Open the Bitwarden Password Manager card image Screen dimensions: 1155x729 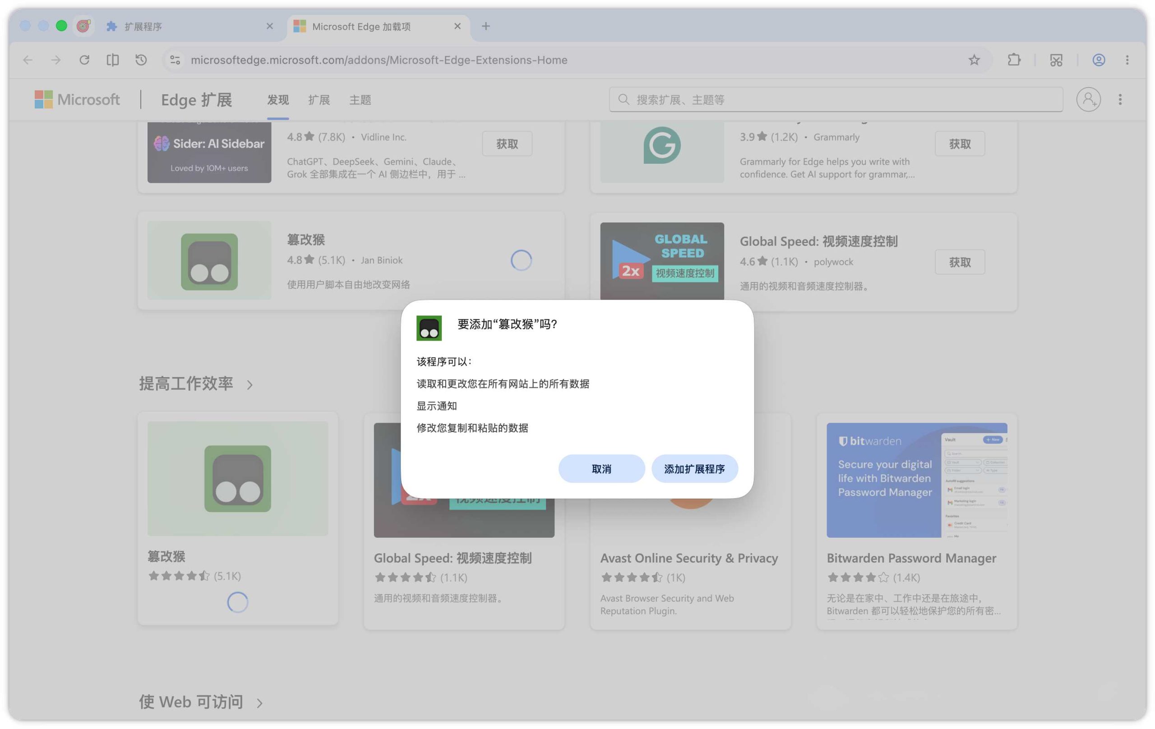[x=917, y=480]
